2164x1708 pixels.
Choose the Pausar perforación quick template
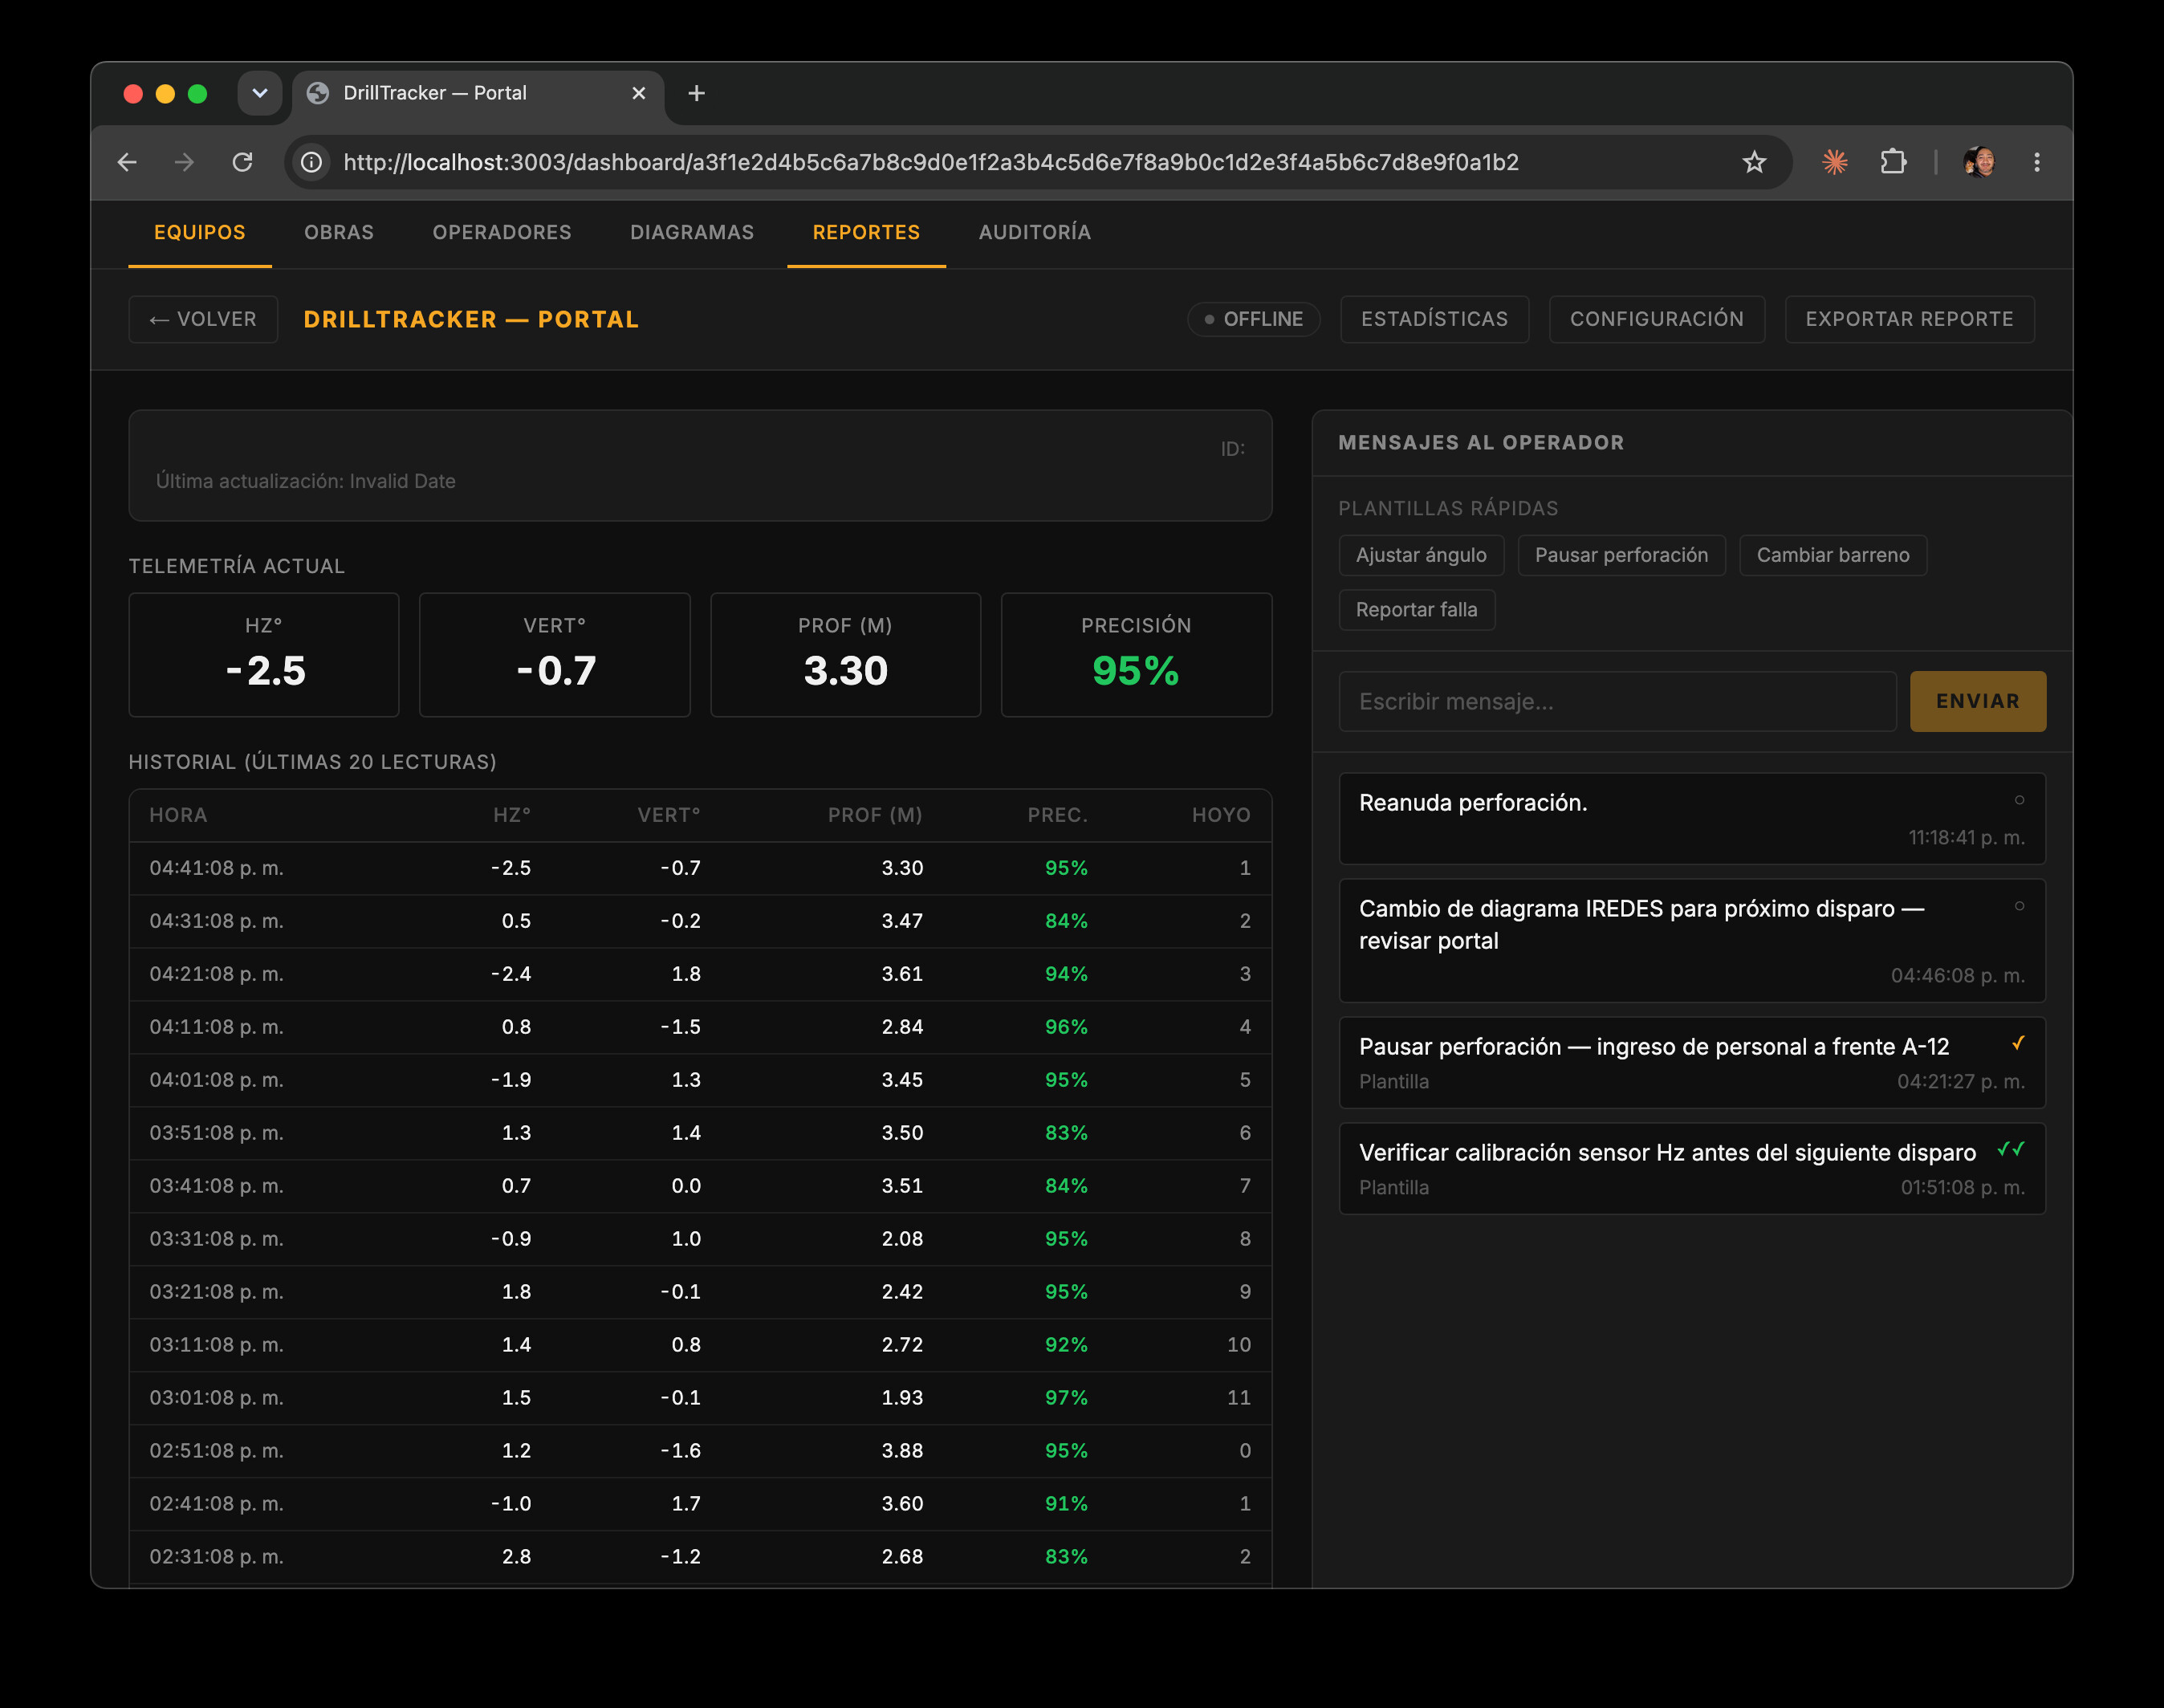(x=1621, y=555)
